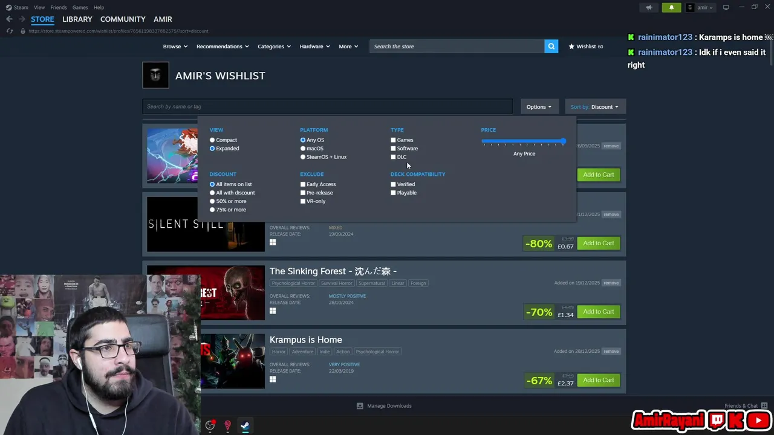Switch to the COMMUNITY tab

[123, 19]
